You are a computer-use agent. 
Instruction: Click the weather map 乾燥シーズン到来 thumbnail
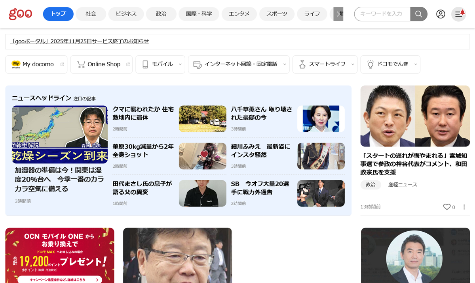(60, 135)
